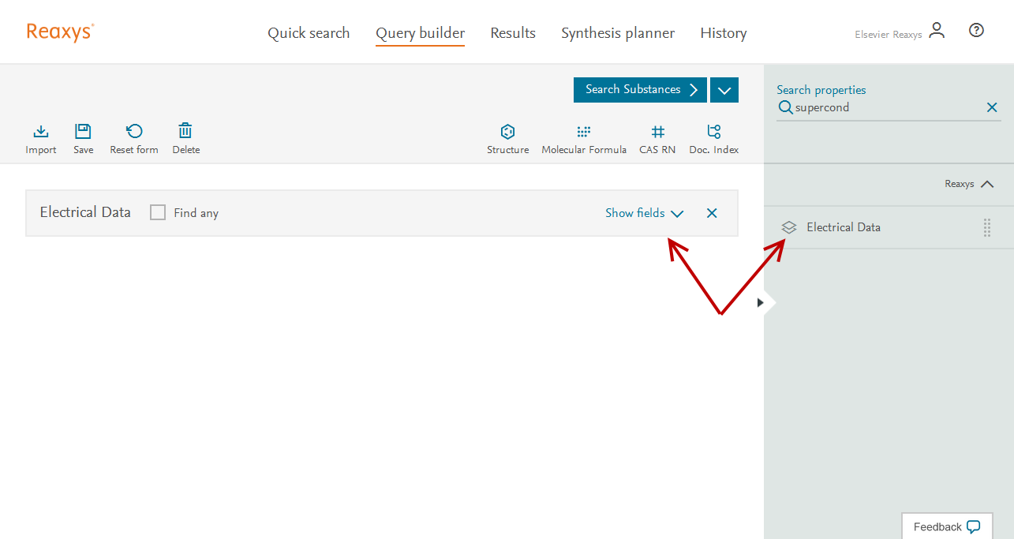Collapse the Reaxys properties section
The width and height of the screenshot is (1014, 539).
(986, 184)
